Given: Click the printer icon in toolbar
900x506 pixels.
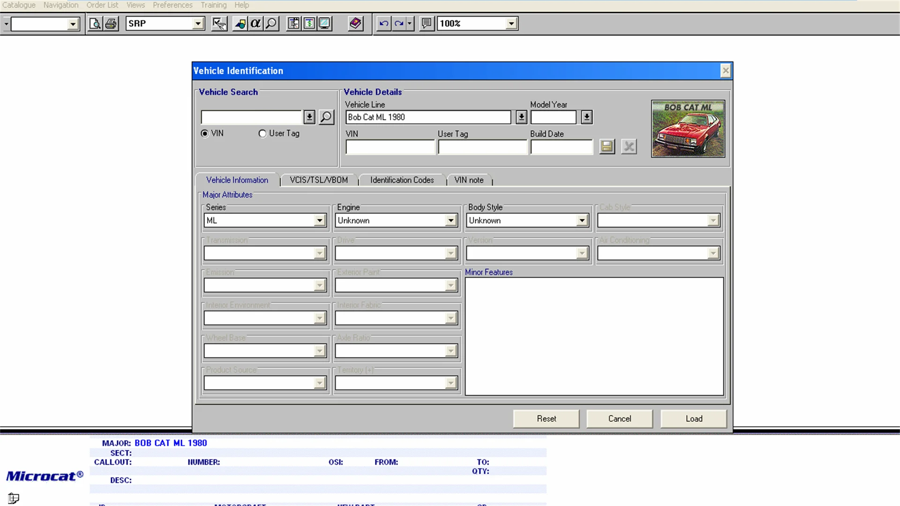Looking at the screenshot, I should (111, 23).
